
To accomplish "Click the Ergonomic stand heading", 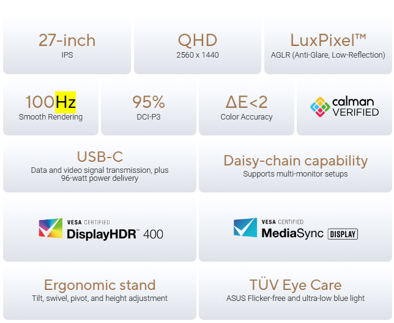I will tap(100, 285).
